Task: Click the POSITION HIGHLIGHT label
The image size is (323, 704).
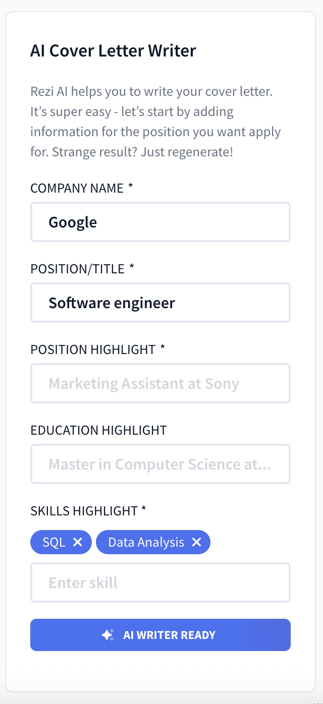Action: pos(93,349)
